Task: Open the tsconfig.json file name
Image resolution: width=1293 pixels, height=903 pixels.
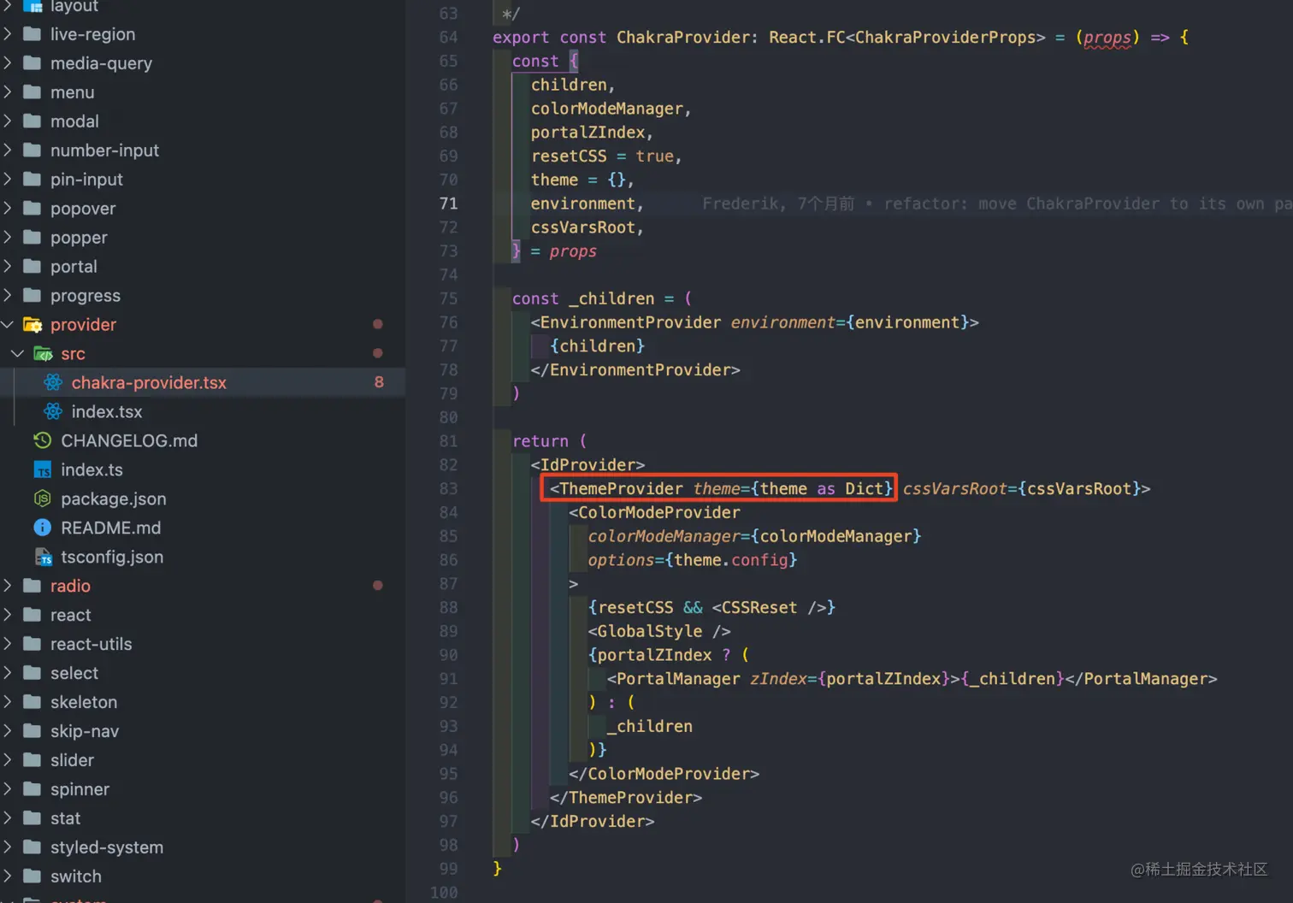Action: coord(112,558)
